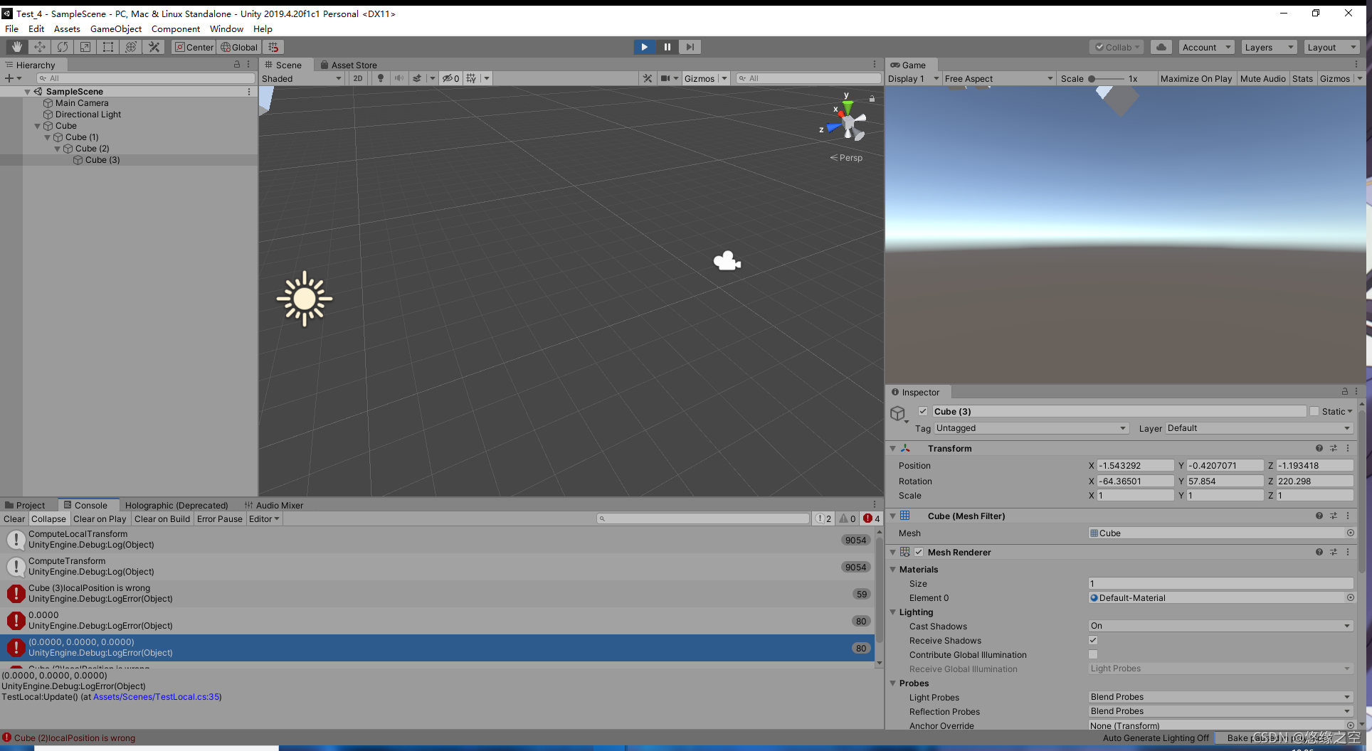Switch to the Asset Store tab
The width and height of the screenshot is (1372, 751).
click(349, 65)
